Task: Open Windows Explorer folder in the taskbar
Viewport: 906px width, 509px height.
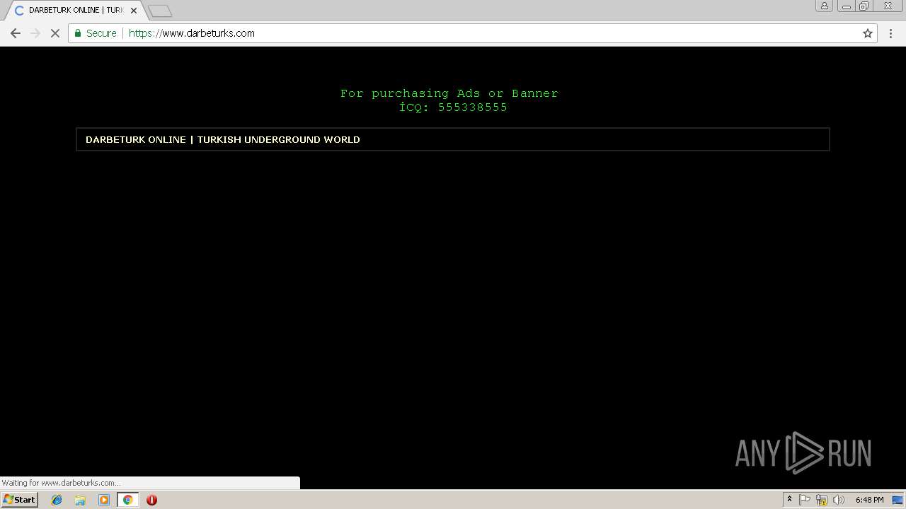Action: tap(80, 500)
